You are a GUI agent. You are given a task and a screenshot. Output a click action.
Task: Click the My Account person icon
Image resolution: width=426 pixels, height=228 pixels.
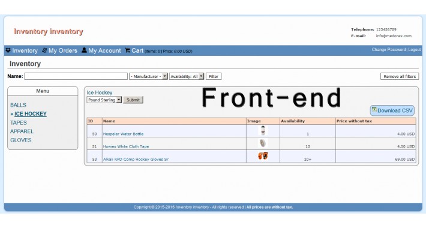[x=84, y=50]
